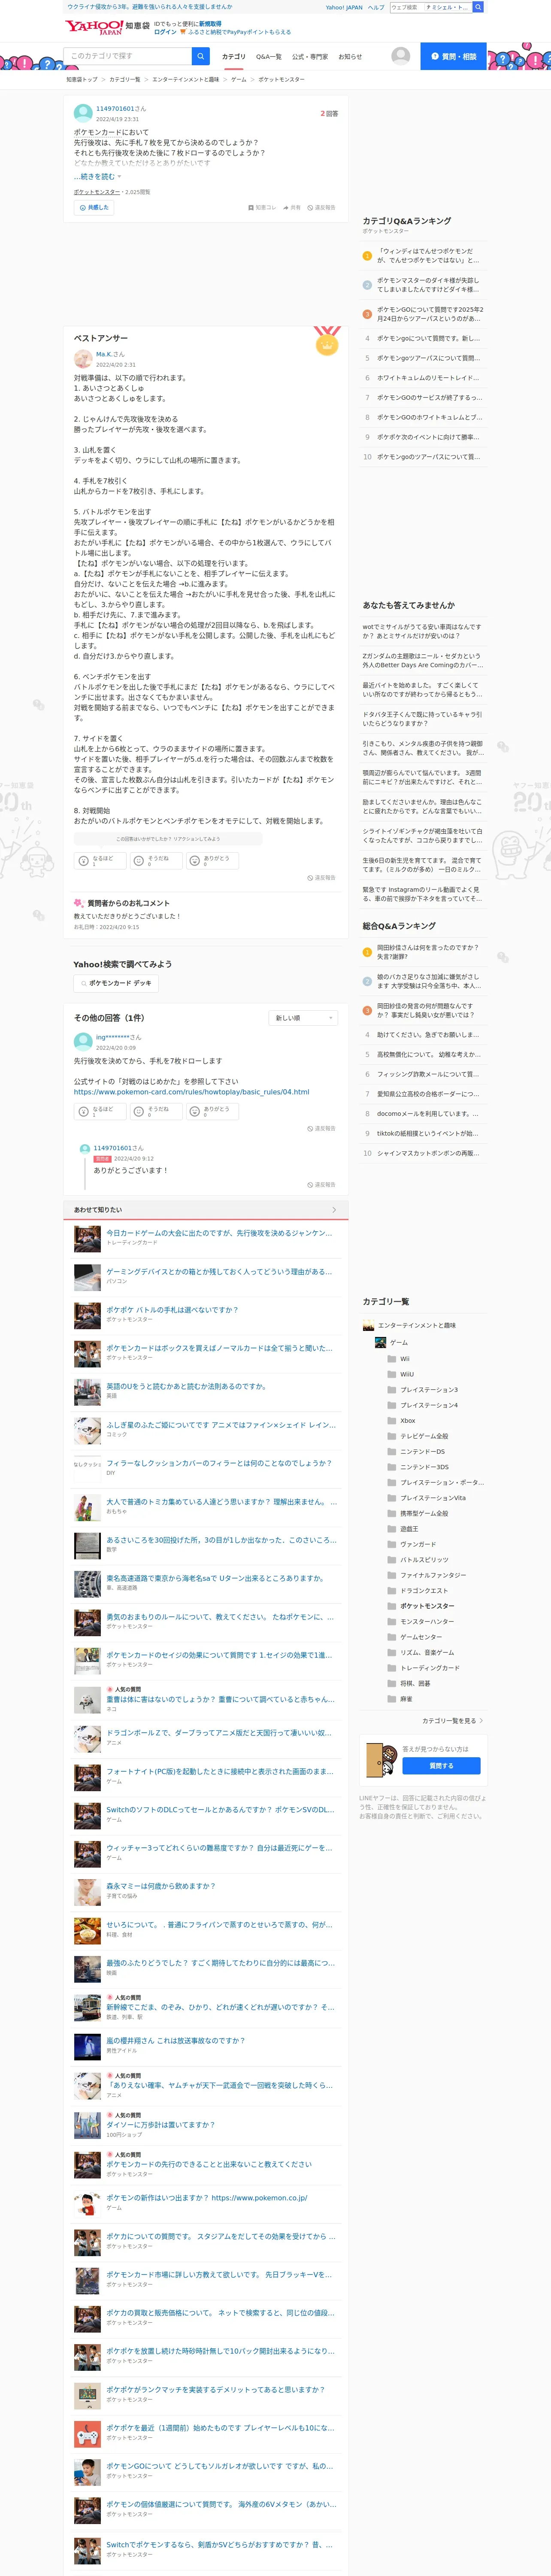The image size is (551, 2576).
Task: Click the blue 質問する button in sidebar
Action: (x=441, y=1765)
